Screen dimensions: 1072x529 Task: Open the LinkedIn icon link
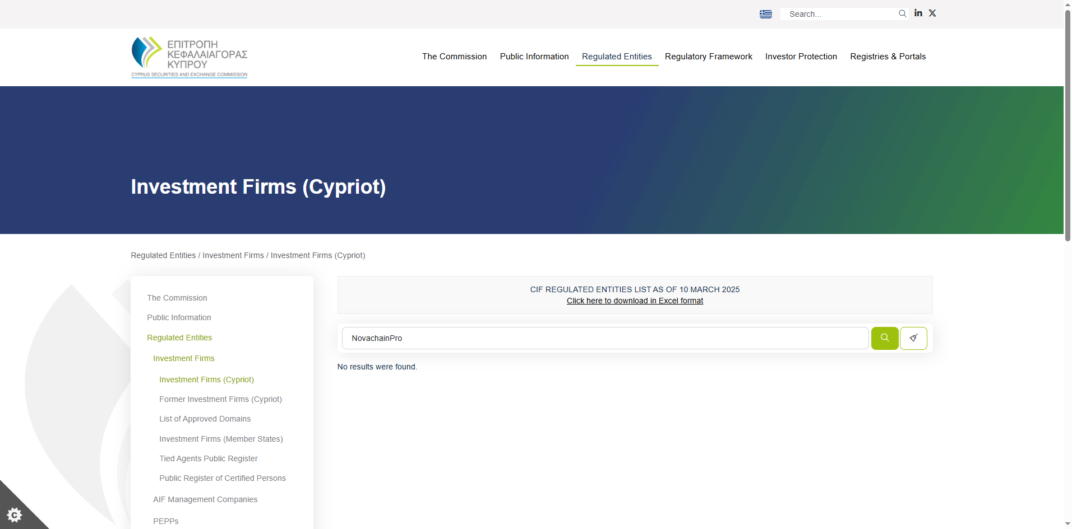tap(918, 13)
